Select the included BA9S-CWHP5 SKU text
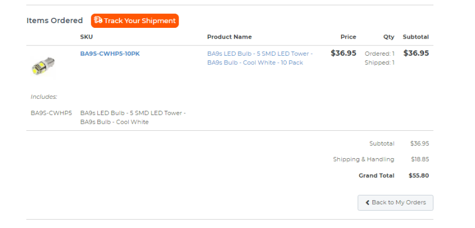This screenshot has height=228, width=475. (x=51, y=113)
